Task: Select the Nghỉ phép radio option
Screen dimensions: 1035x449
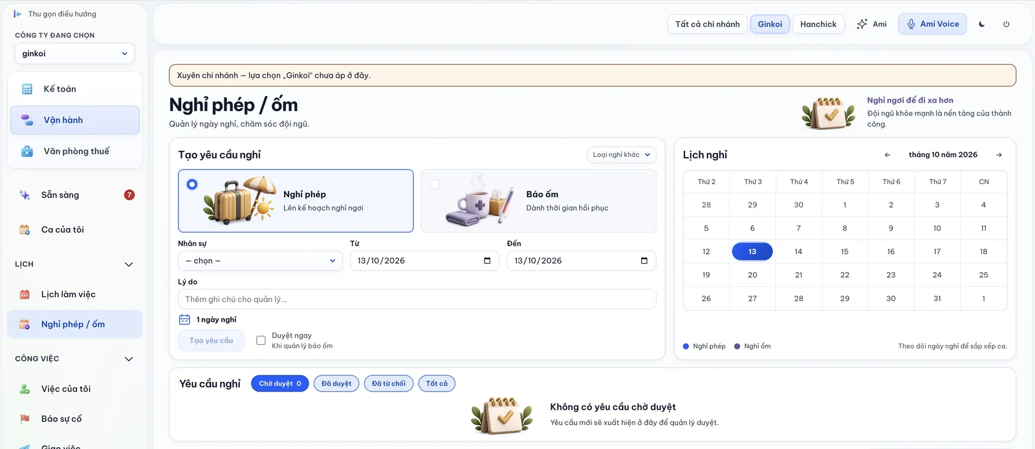Action: 192,184
